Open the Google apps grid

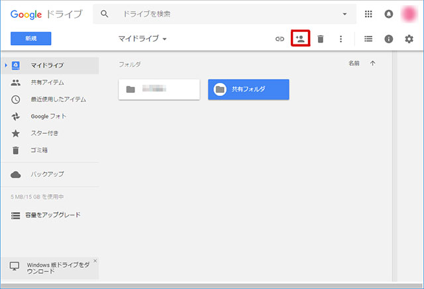[368, 14]
